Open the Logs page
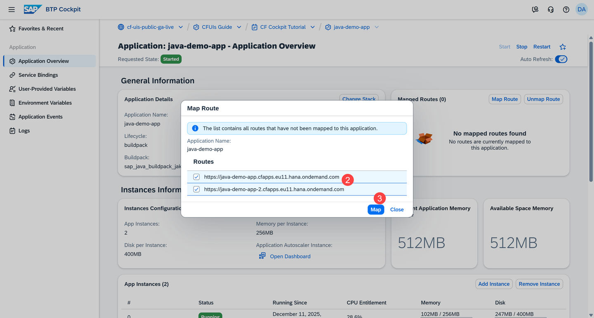594x318 pixels. 49,131
